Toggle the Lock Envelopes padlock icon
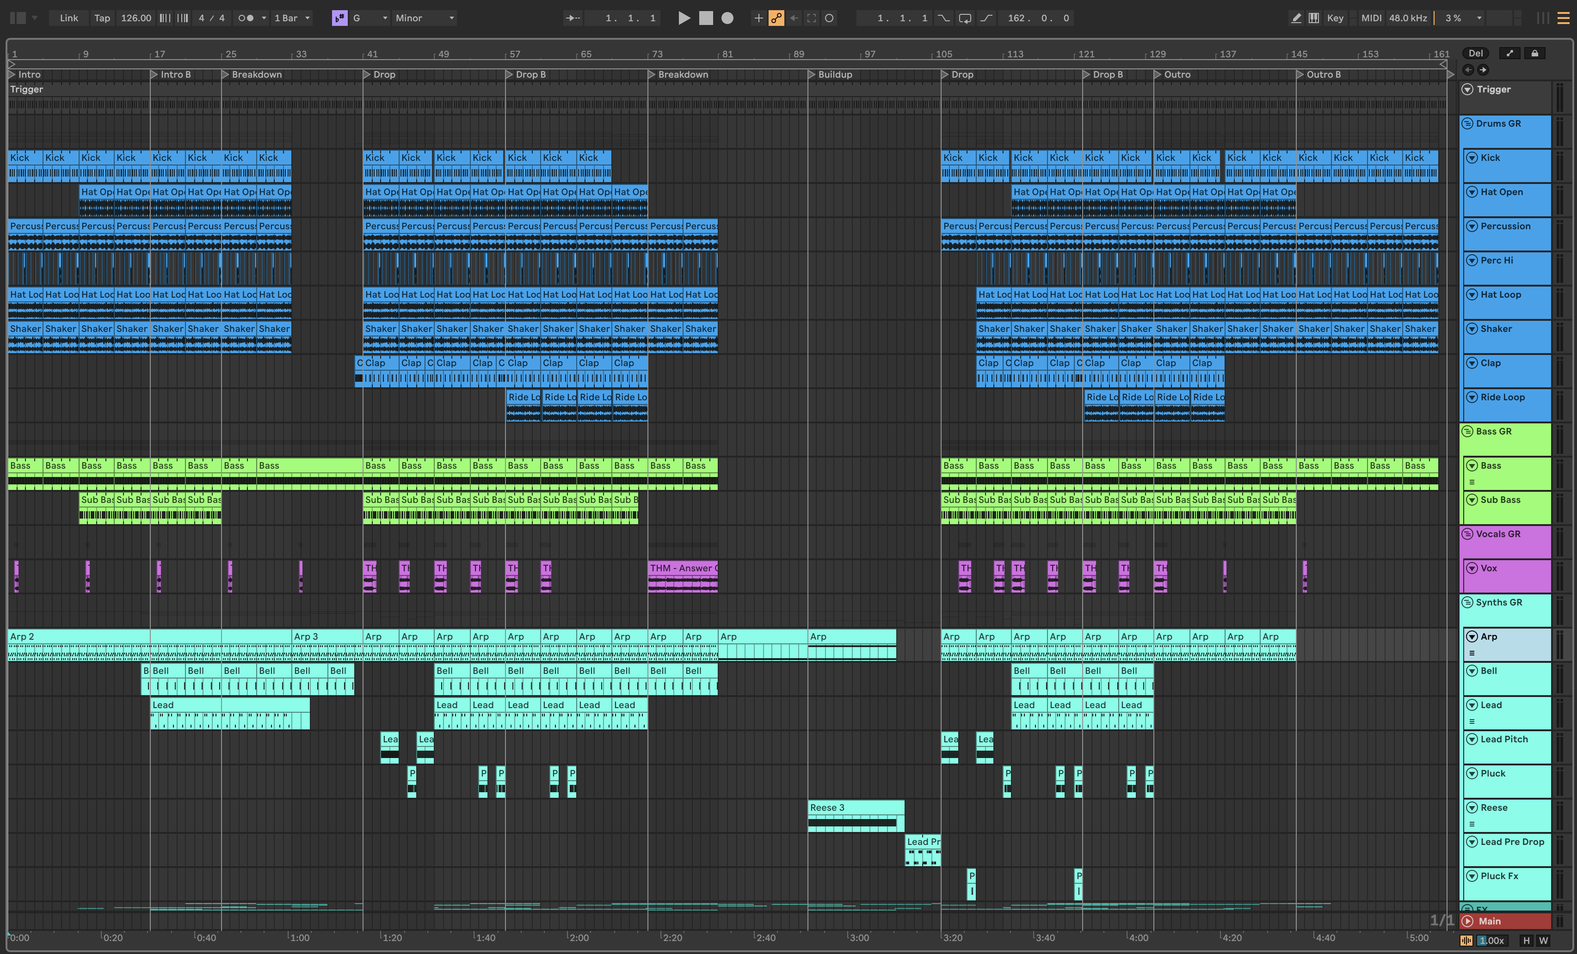This screenshot has height=954, width=1577. coord(1535,53)
